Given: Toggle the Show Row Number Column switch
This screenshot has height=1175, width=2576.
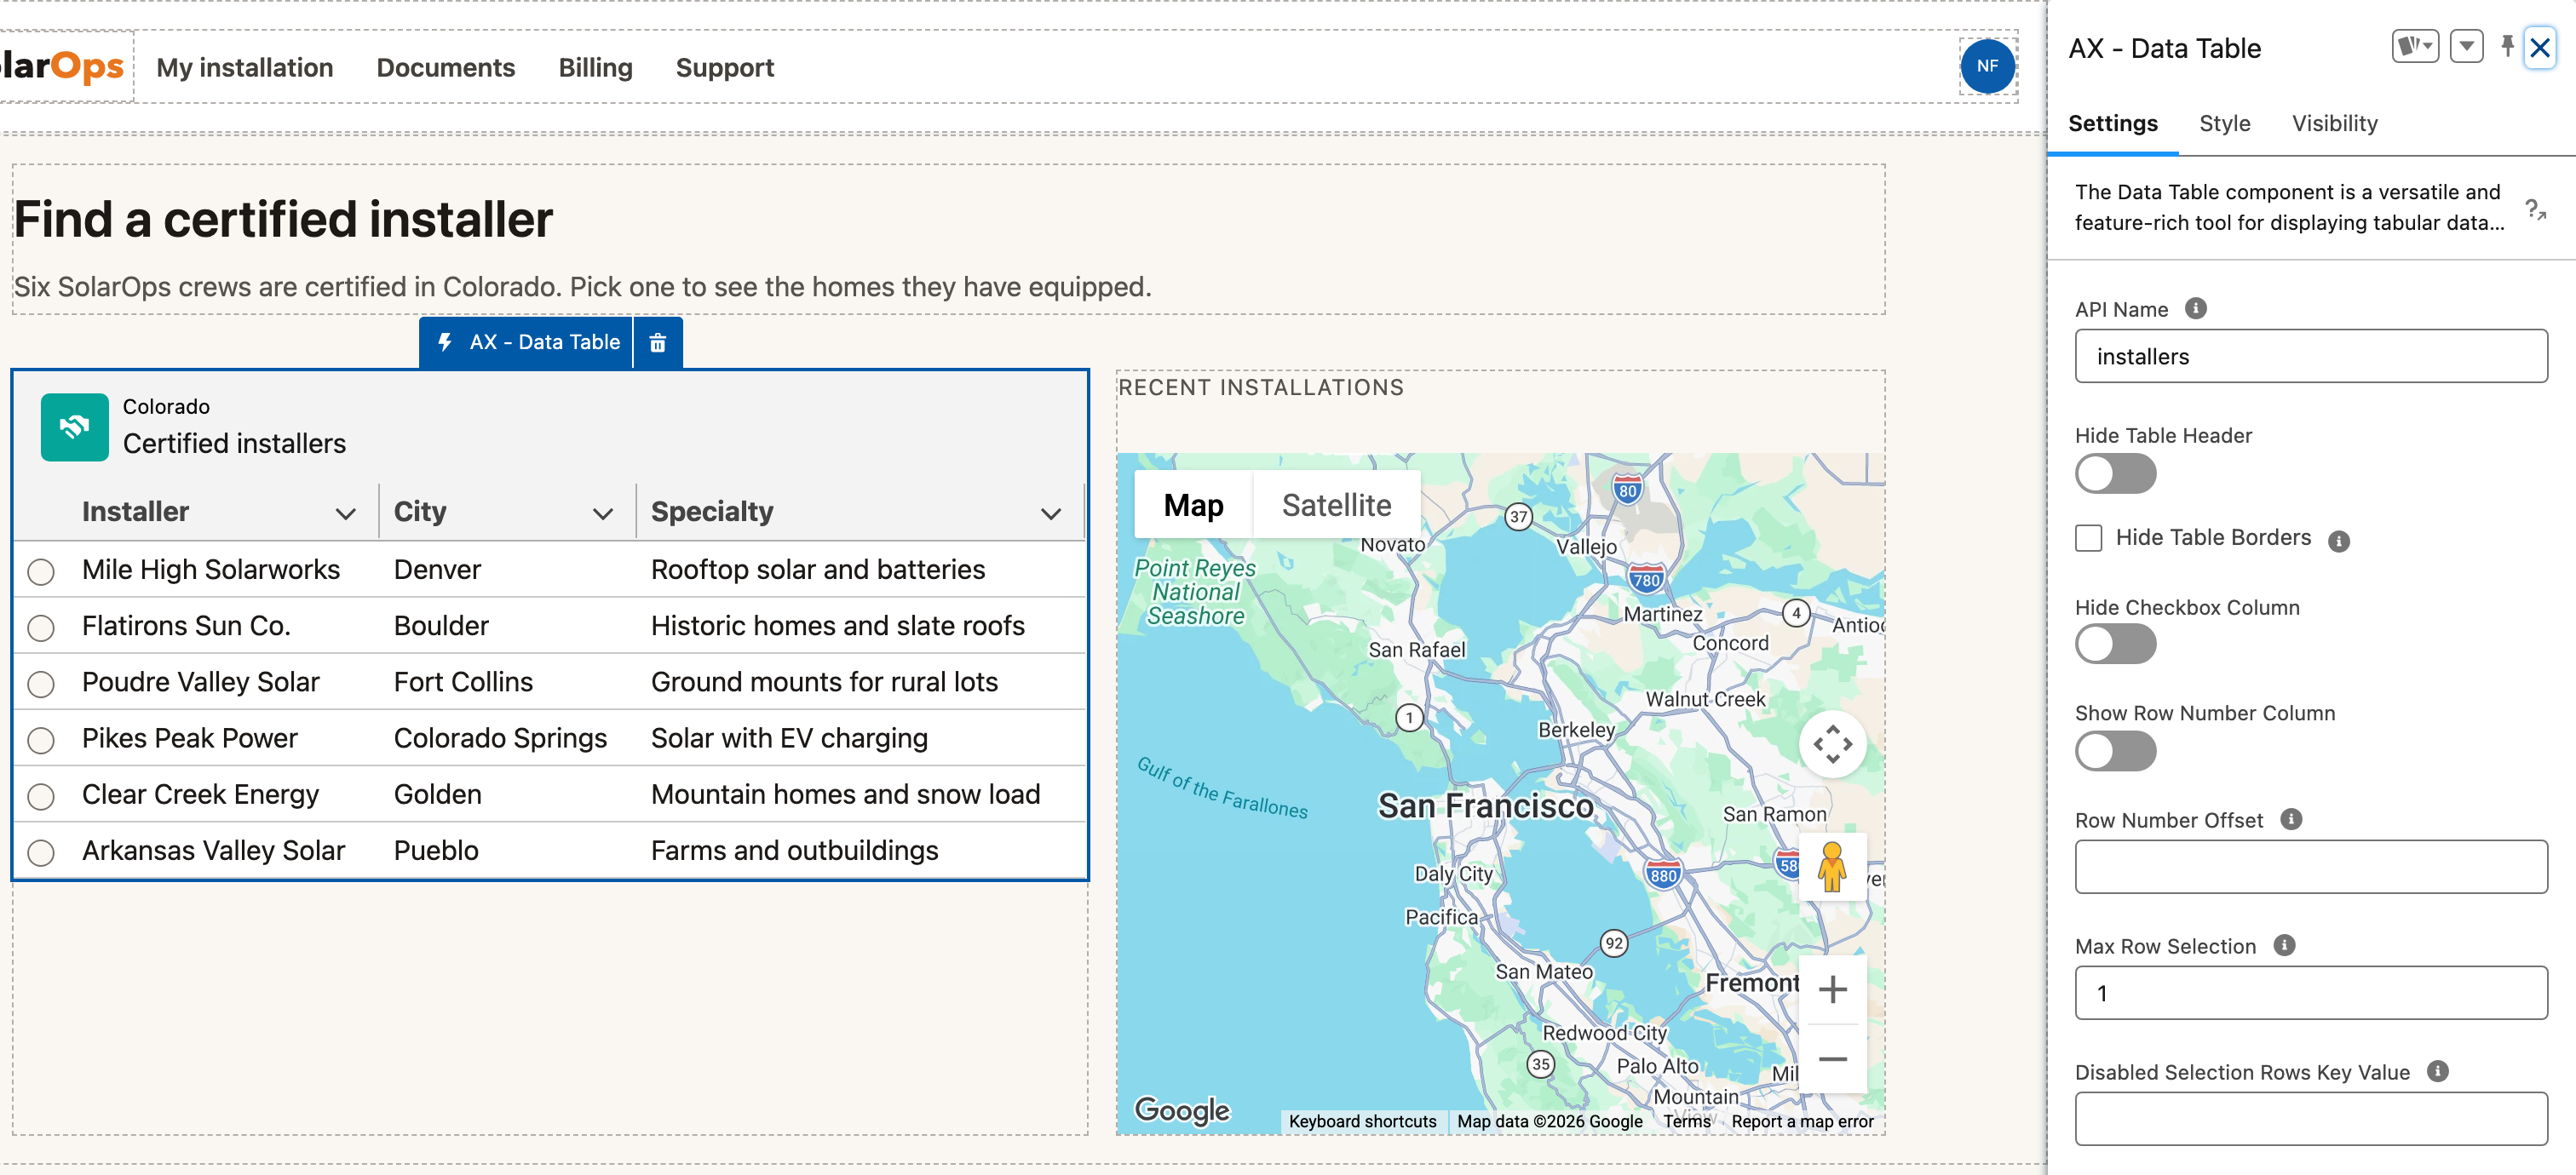Looking at the screenshot, I should pyautogui.click(x=2115, y=750).
